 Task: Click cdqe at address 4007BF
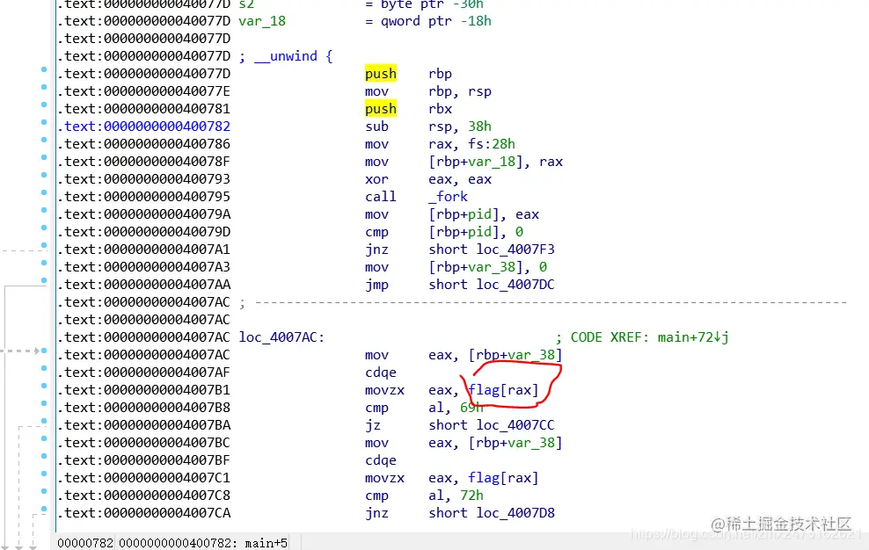coord(381,460)
